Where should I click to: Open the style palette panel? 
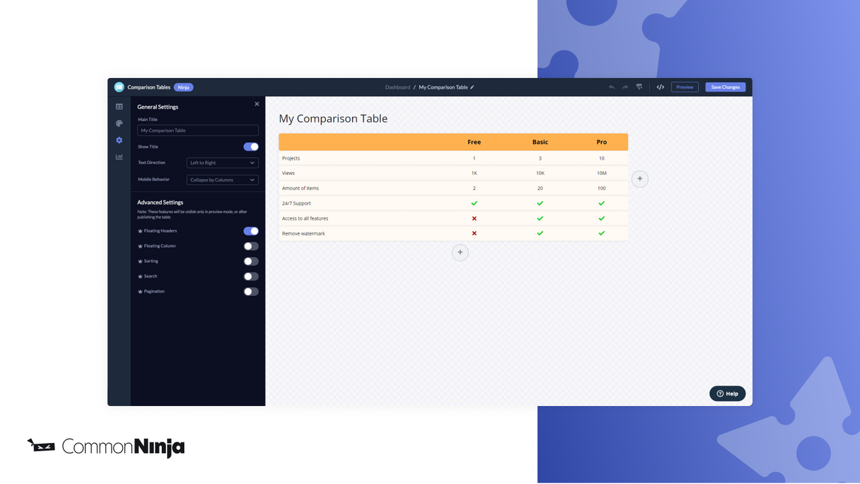(x=120, y=123)
